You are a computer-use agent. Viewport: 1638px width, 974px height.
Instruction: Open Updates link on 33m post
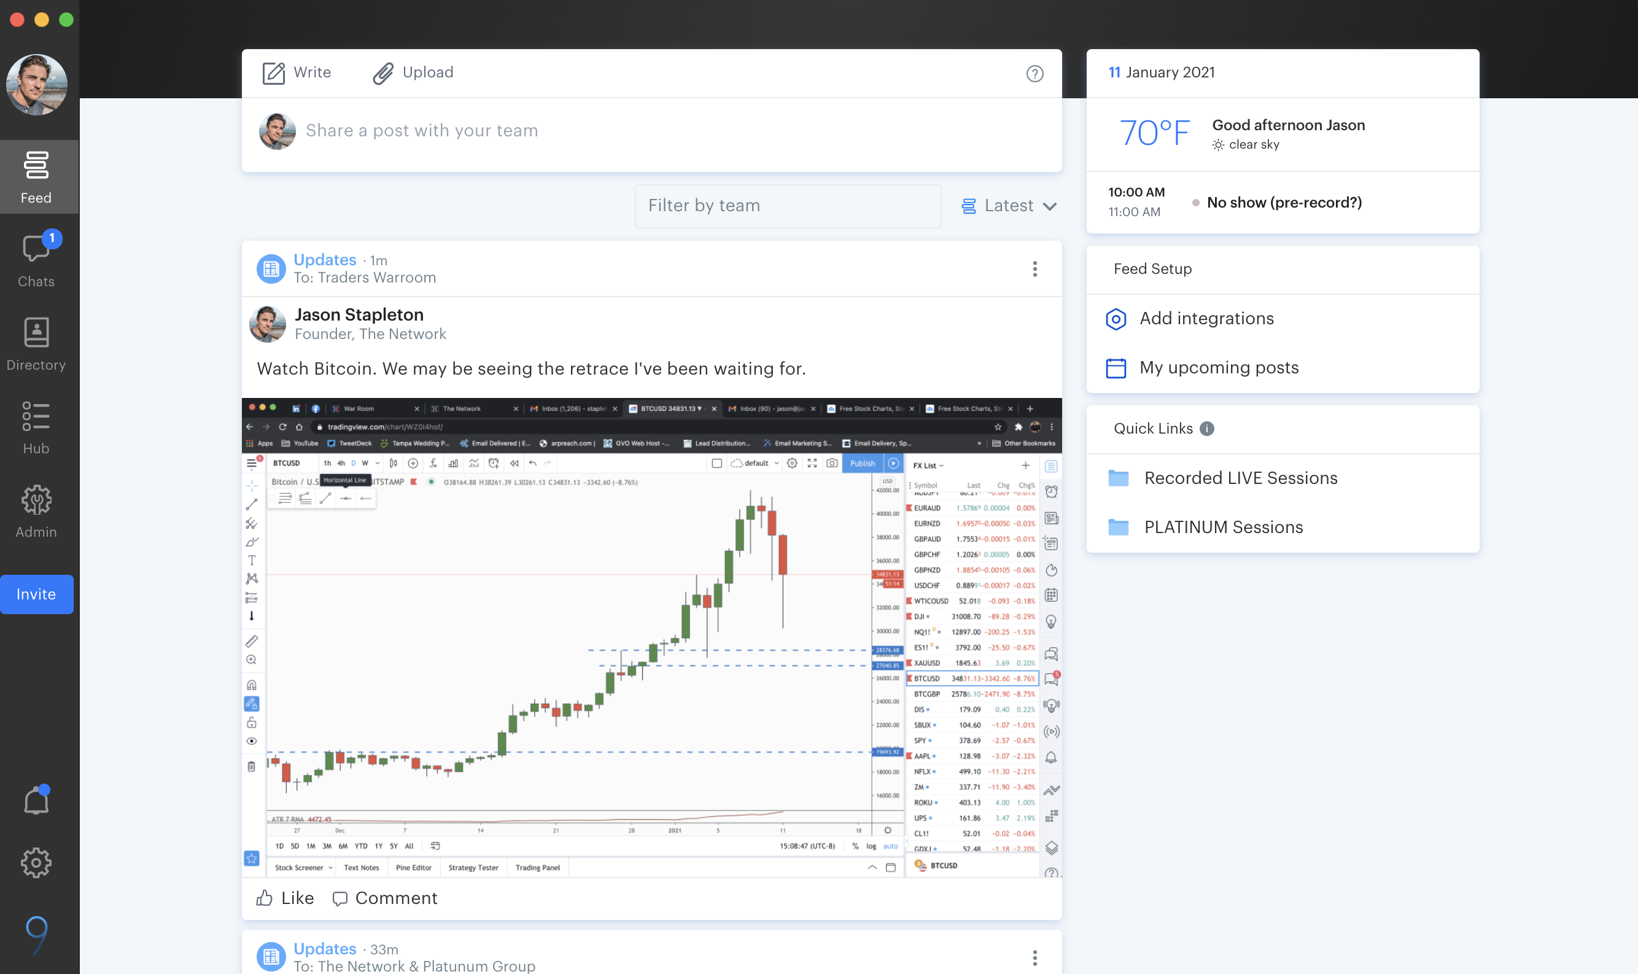coord(325,949)
